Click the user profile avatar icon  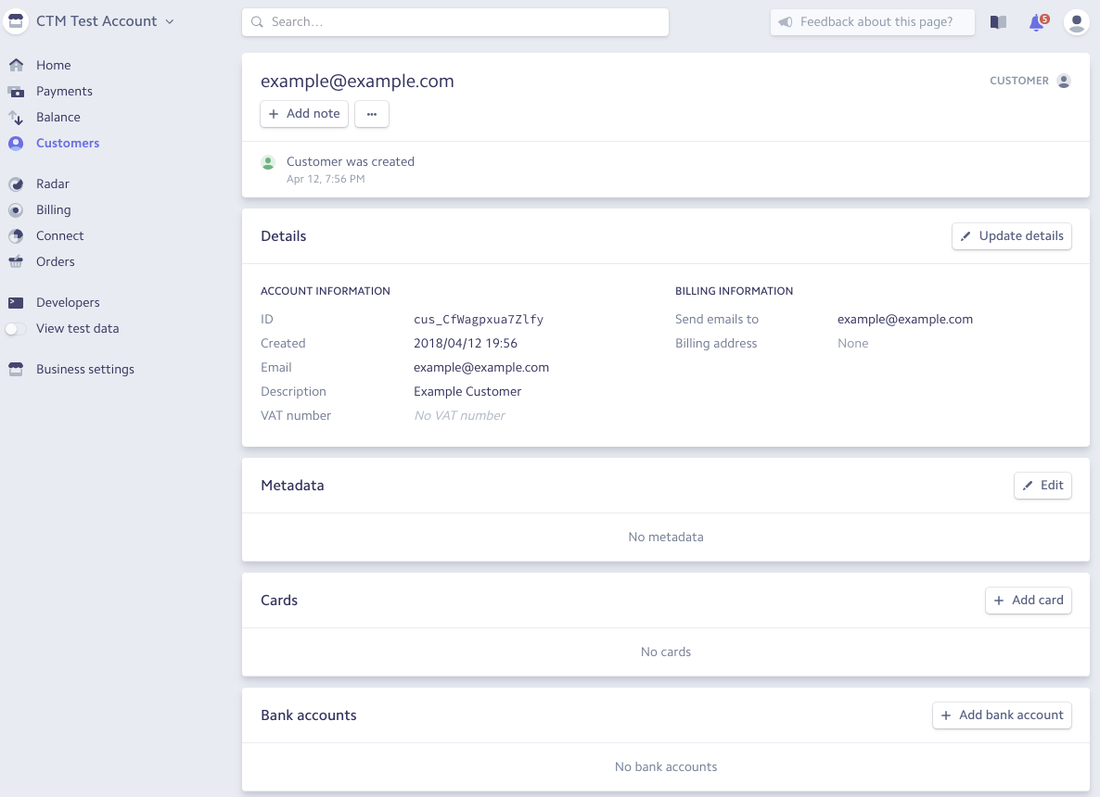click(1076, 22)
